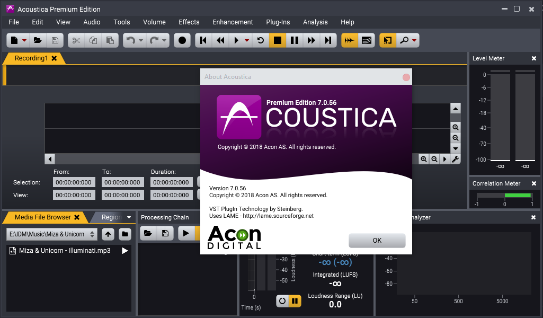Click the vertical scroll up arrow of waveform
543x318 pixels.
click(x=456, y=109)
